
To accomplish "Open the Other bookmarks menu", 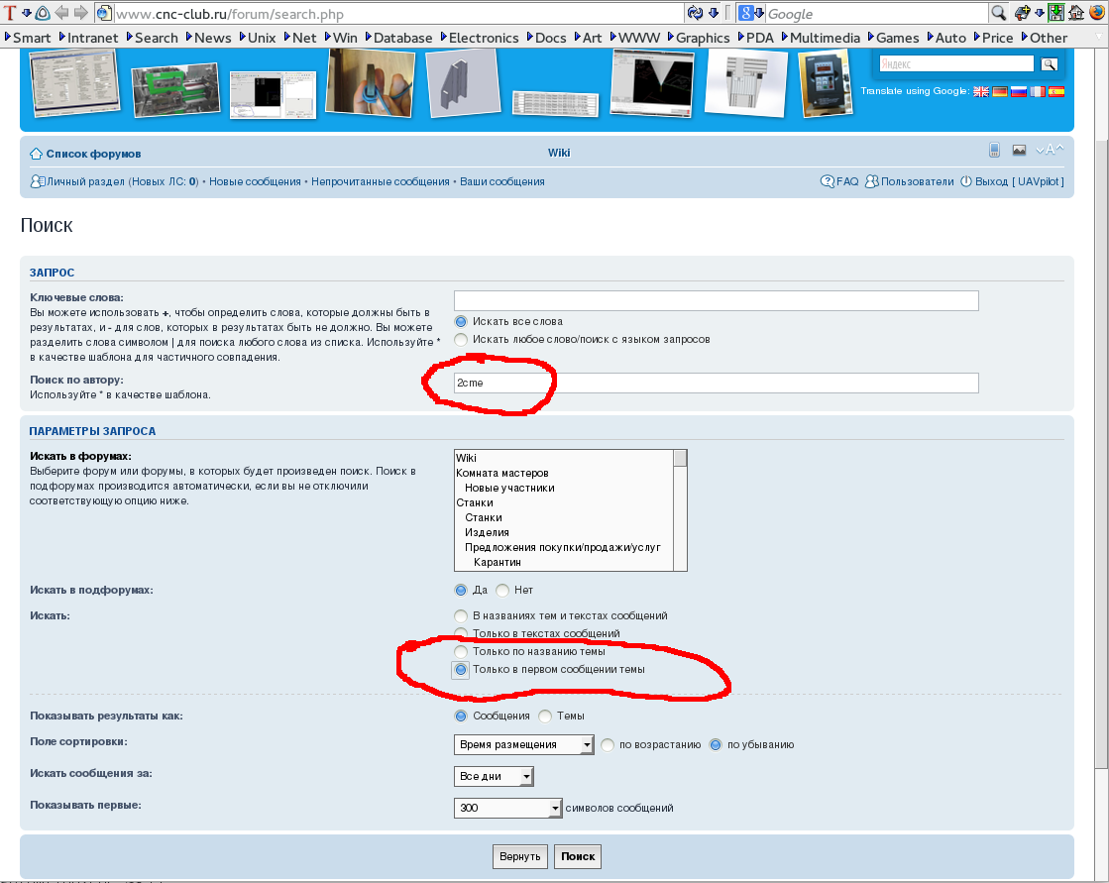I will click(x=1045, y=38).
